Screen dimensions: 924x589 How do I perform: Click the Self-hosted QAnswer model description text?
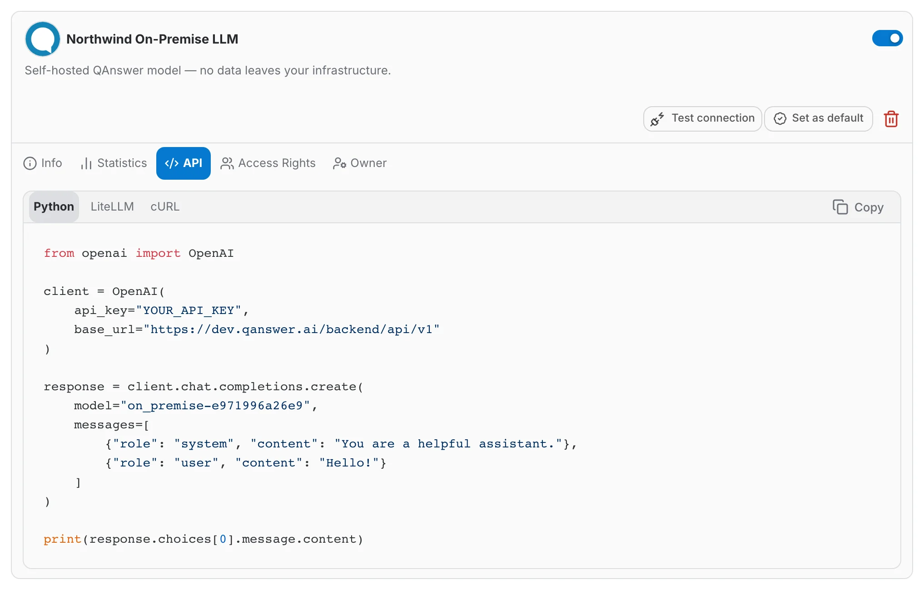(x=208, y=71)
